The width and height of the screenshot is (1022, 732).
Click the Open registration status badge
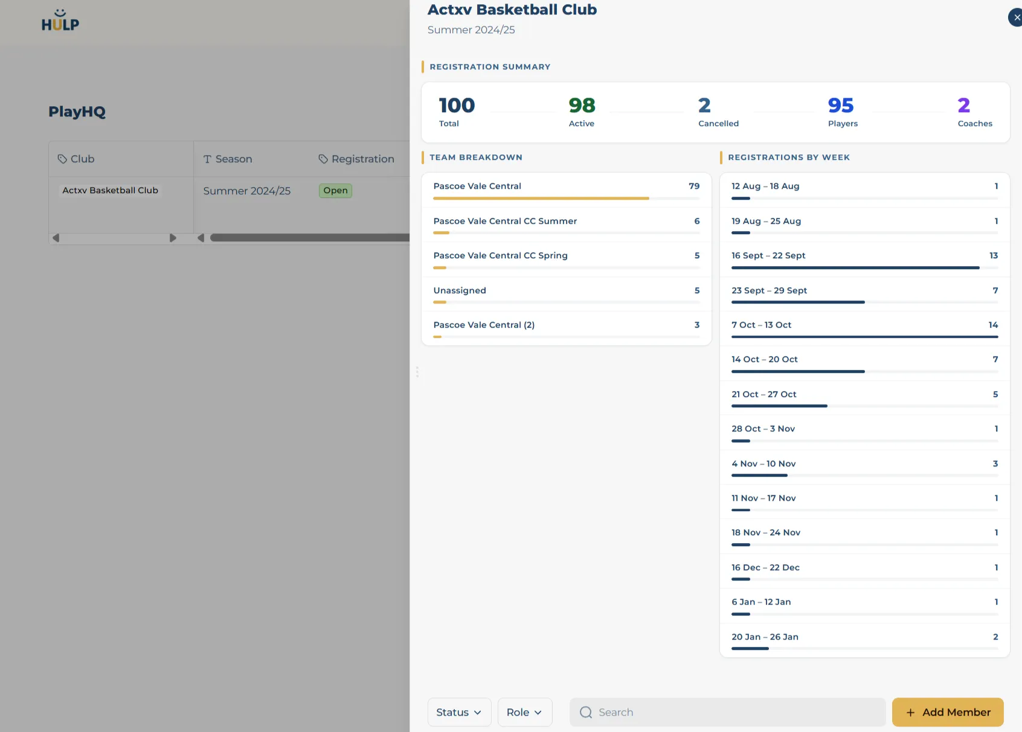[x=335, y=191]
